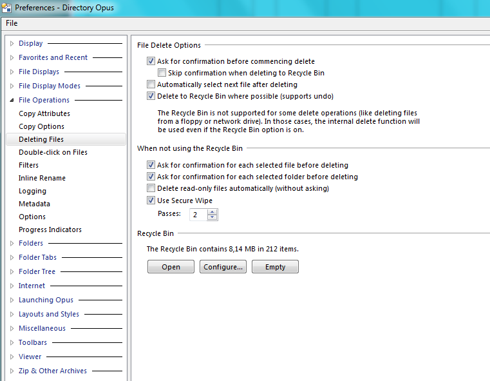Select the Copy Attributes page
Screen dimensions: 490x381
click(44, 113)
